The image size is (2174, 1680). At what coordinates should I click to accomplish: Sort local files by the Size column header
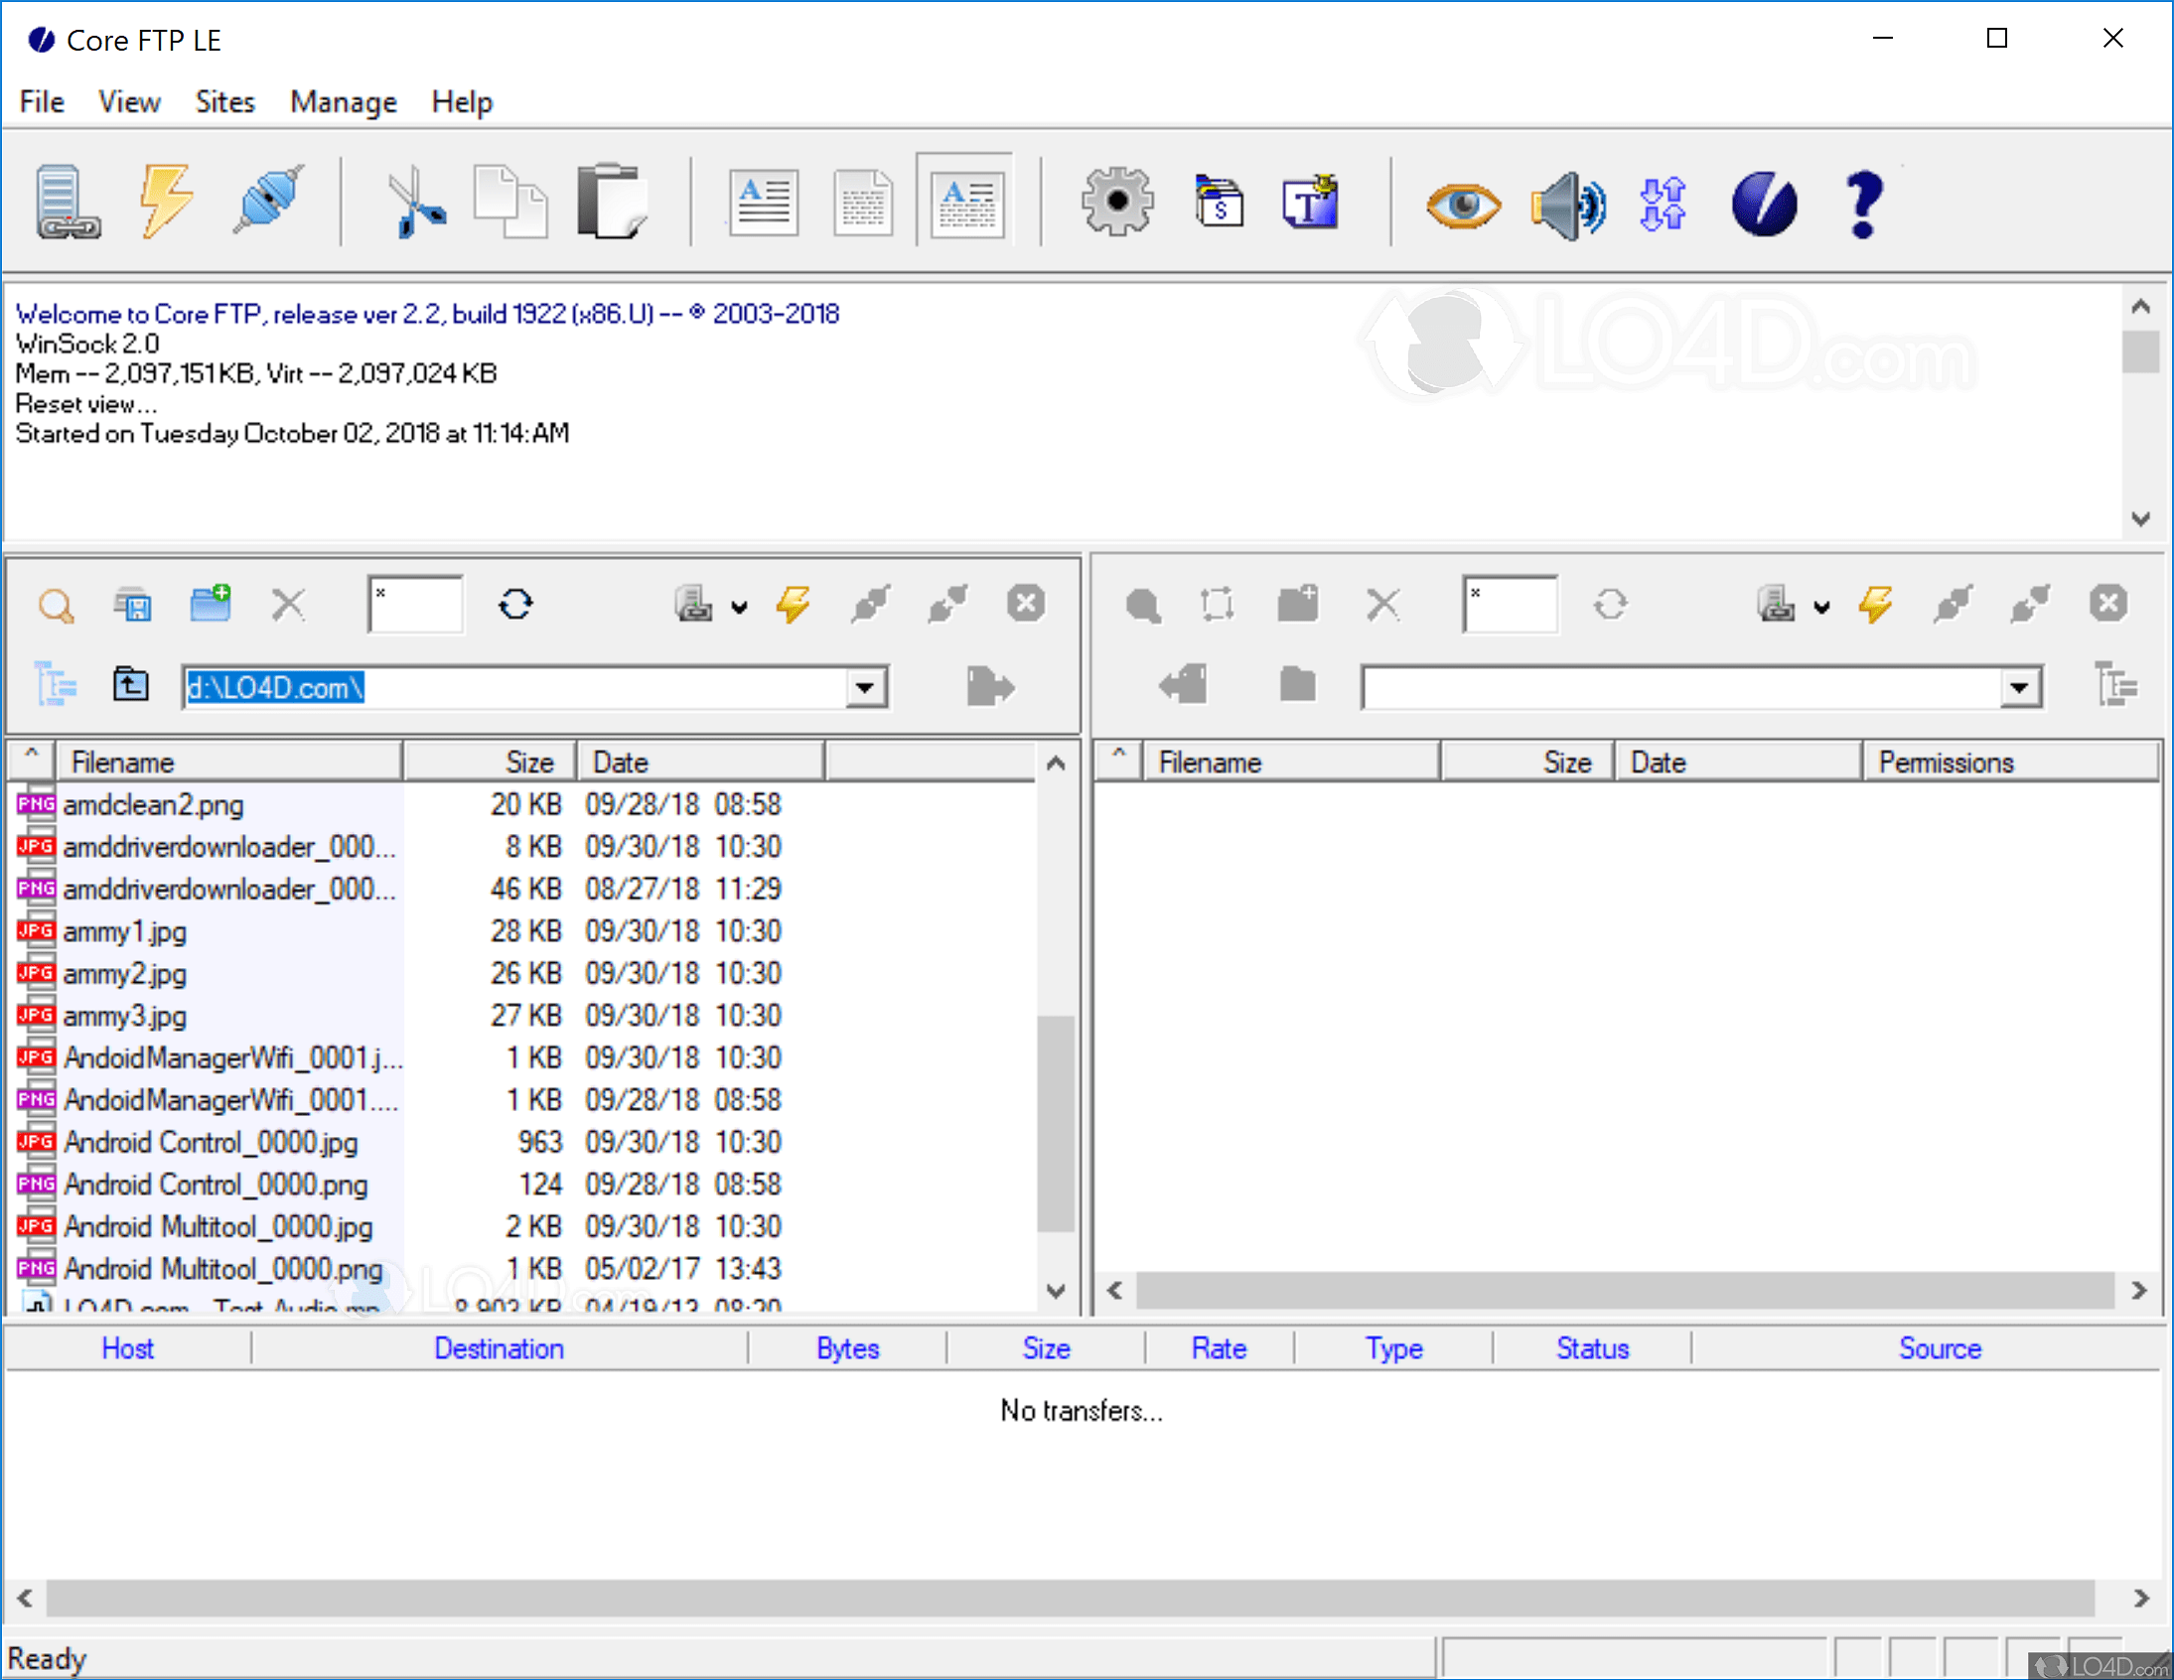[x=529, y=763]
